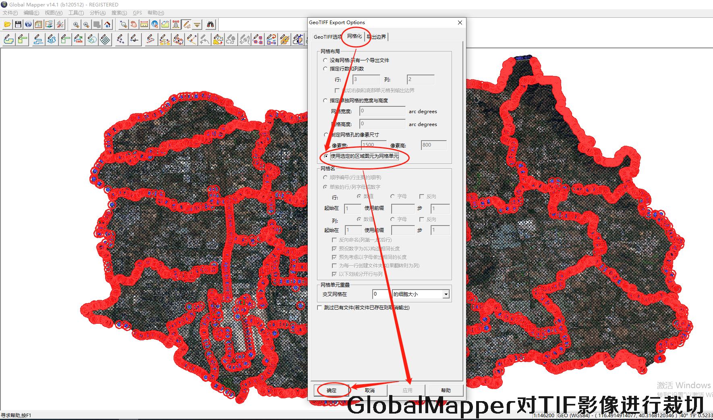Screen dimensions: 713x420
Task: Open the 文件(F) menu
Action: click(x=10, y=13)
